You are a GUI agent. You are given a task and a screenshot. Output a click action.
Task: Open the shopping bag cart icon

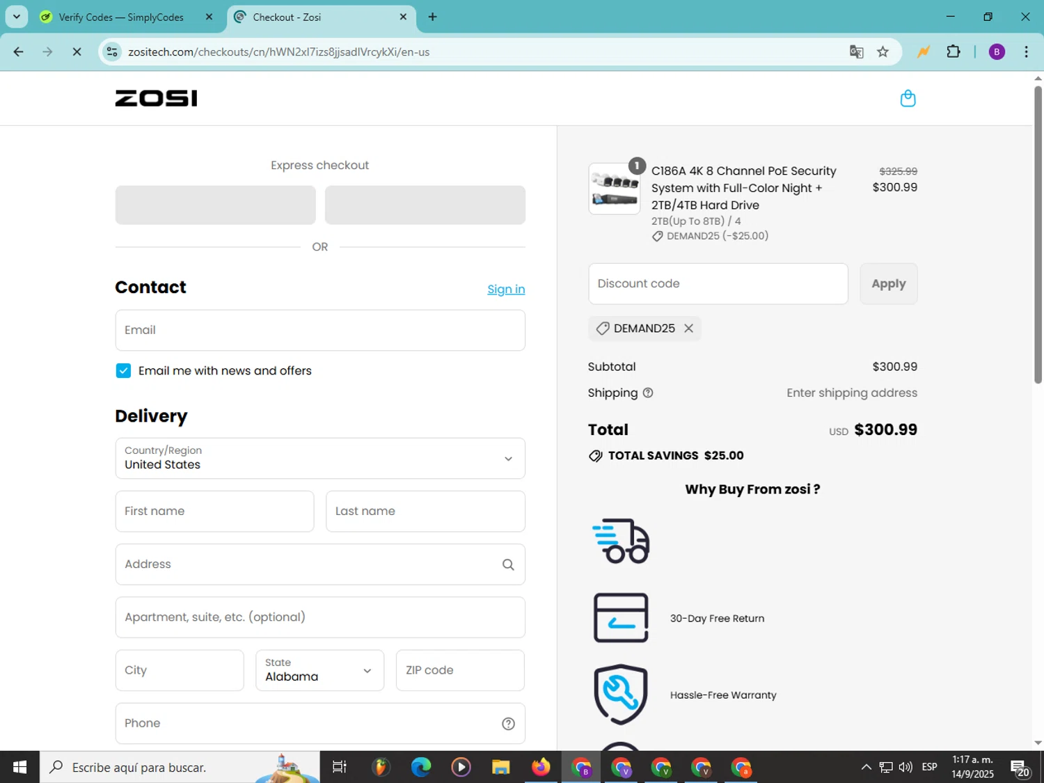(x=908, y=98)
